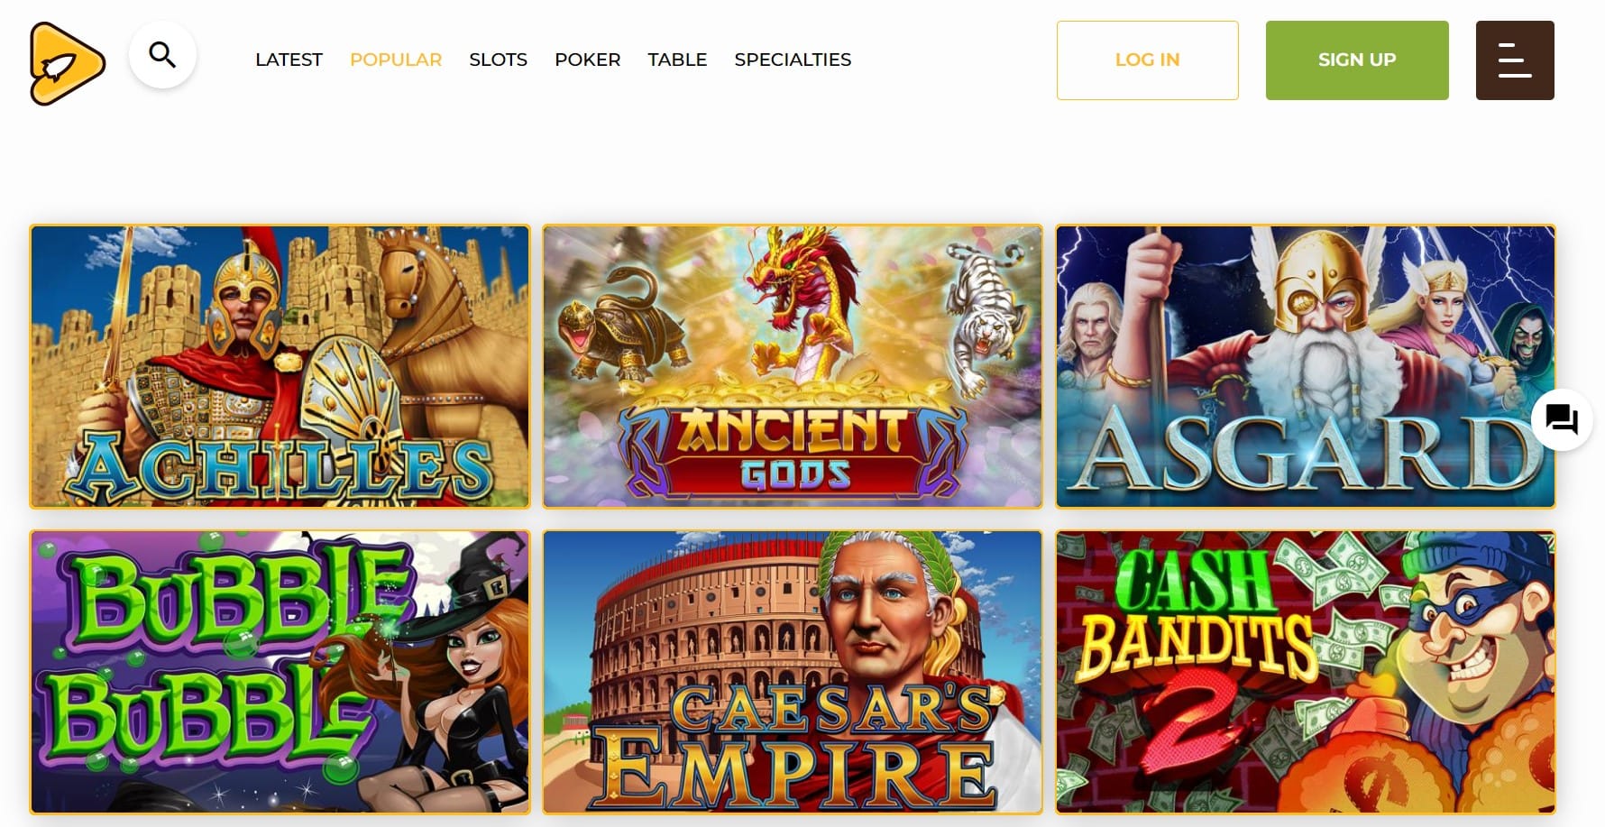
Task: Click the rocket play-arrow site logo
Action: [68, 63]
